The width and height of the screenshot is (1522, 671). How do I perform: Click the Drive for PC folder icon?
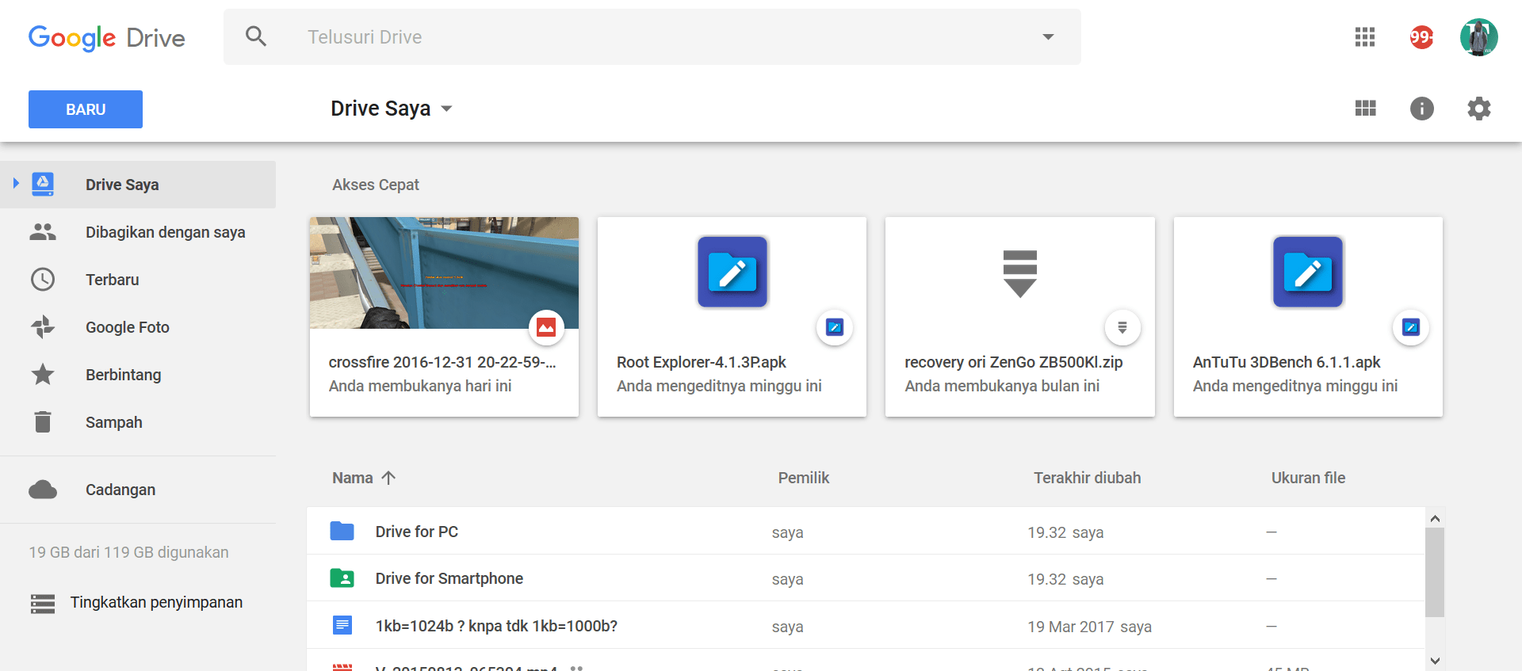(x=342, y=531)
